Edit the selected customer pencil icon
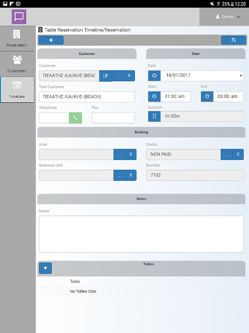Image resolution: width=249 pixels, height=333 pixels. 105,76
